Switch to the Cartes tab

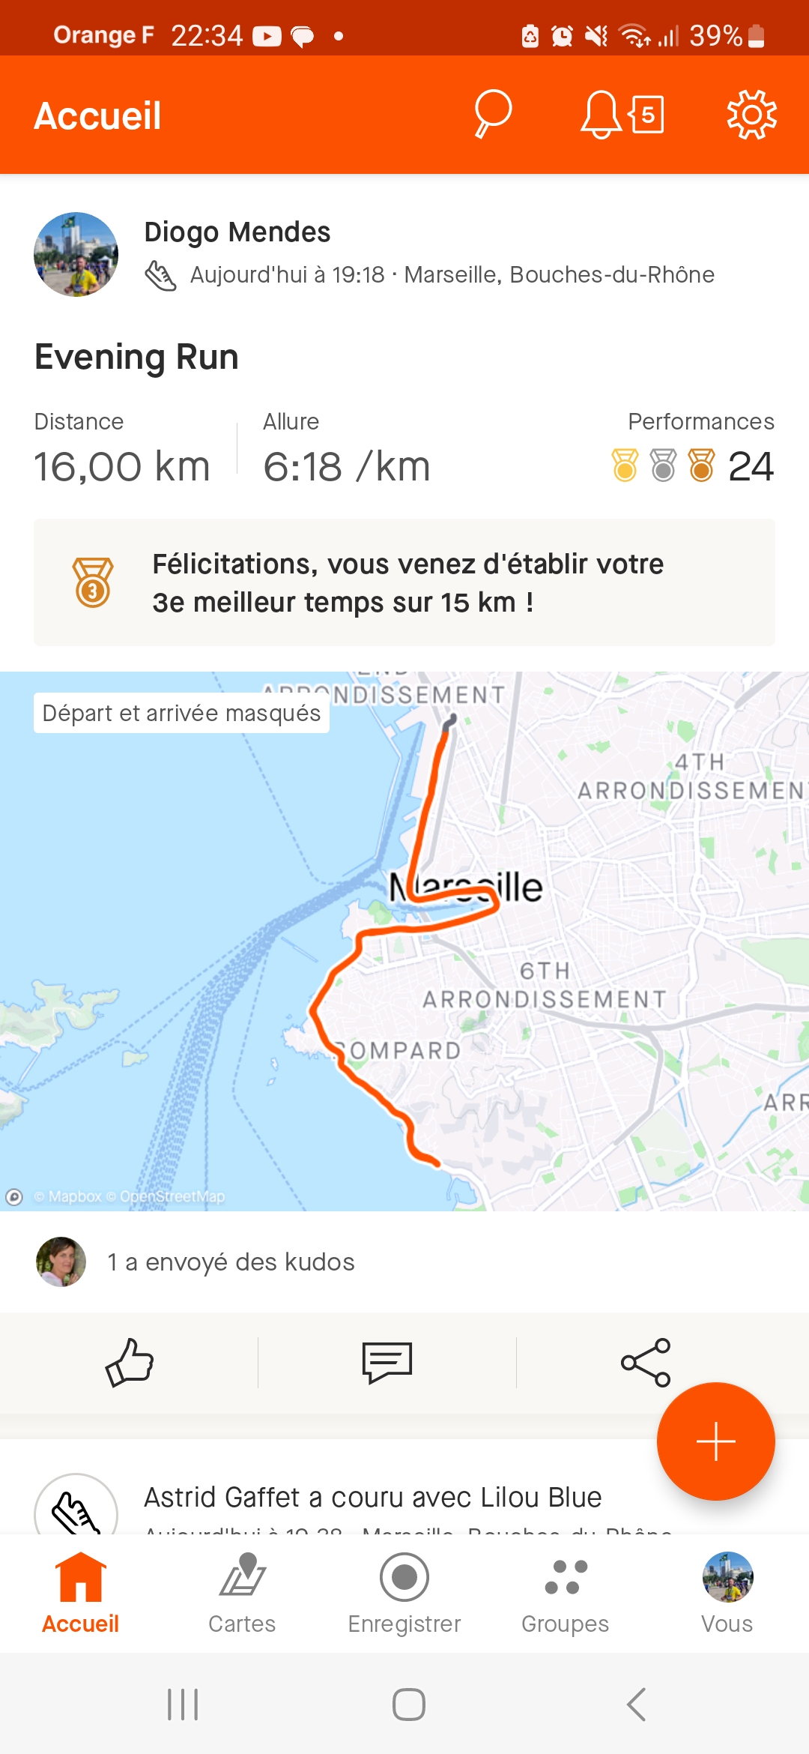click(242, 1593)
